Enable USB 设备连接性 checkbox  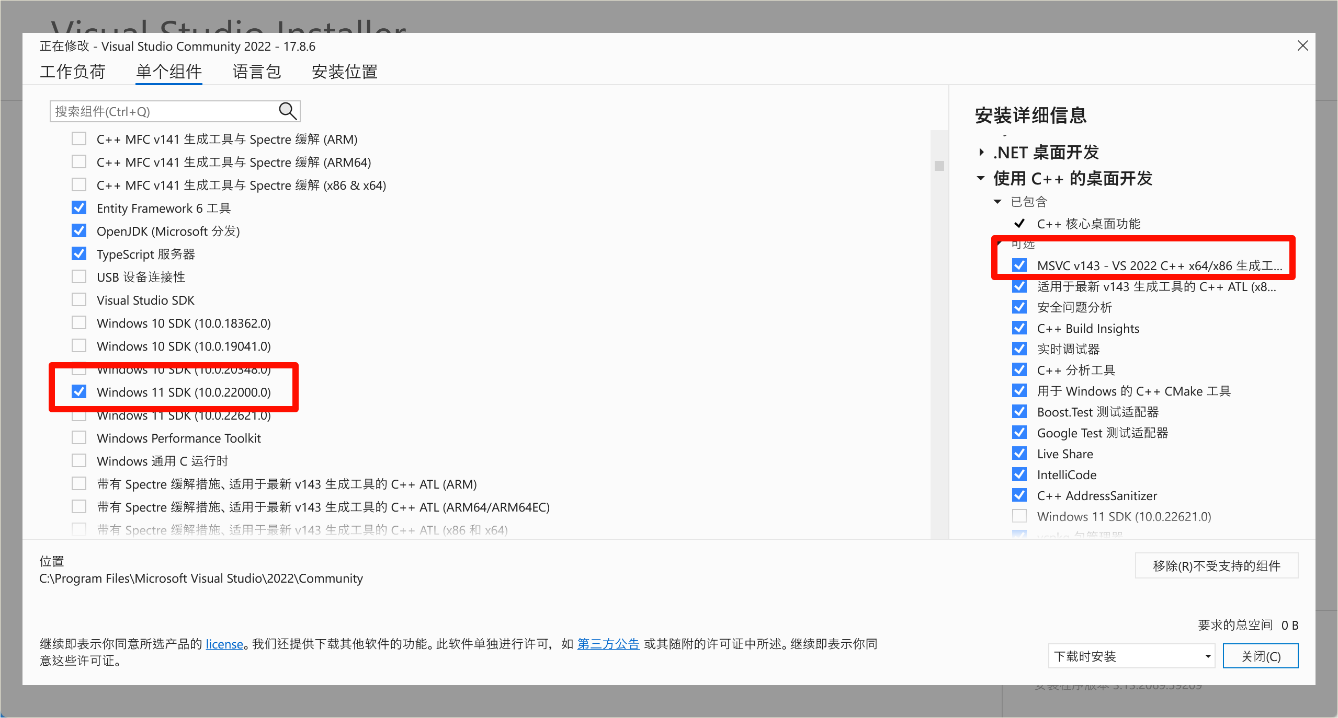(x=79, y=277)
